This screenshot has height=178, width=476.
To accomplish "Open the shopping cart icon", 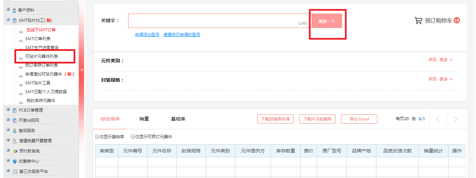I will click(418, 21).
